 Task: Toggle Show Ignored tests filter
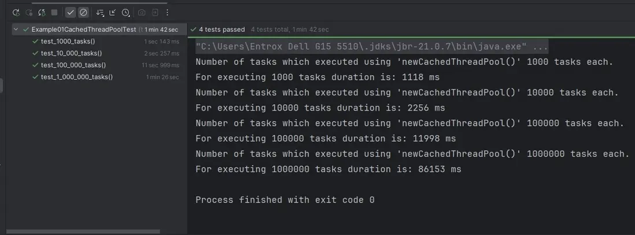[83, 12]
